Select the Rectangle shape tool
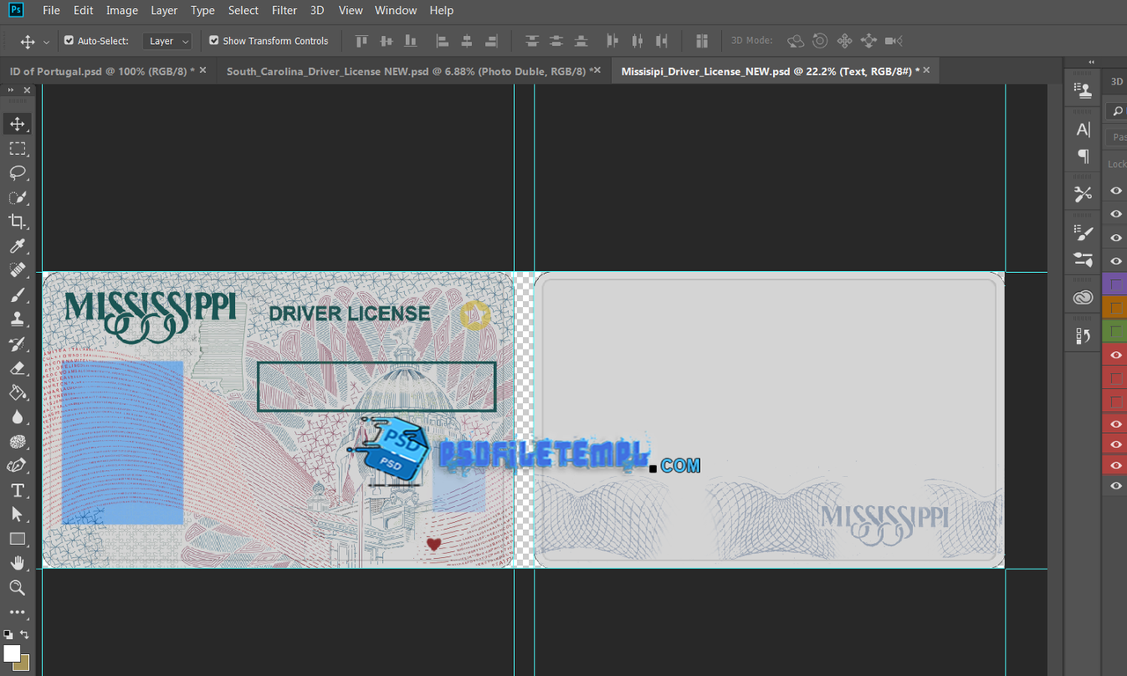The width and height of the screenshot is (1127, 676). 18,539
